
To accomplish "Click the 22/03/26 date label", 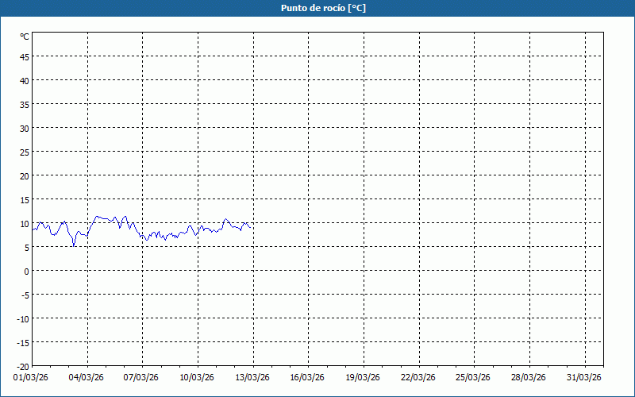I will (418, 377).
